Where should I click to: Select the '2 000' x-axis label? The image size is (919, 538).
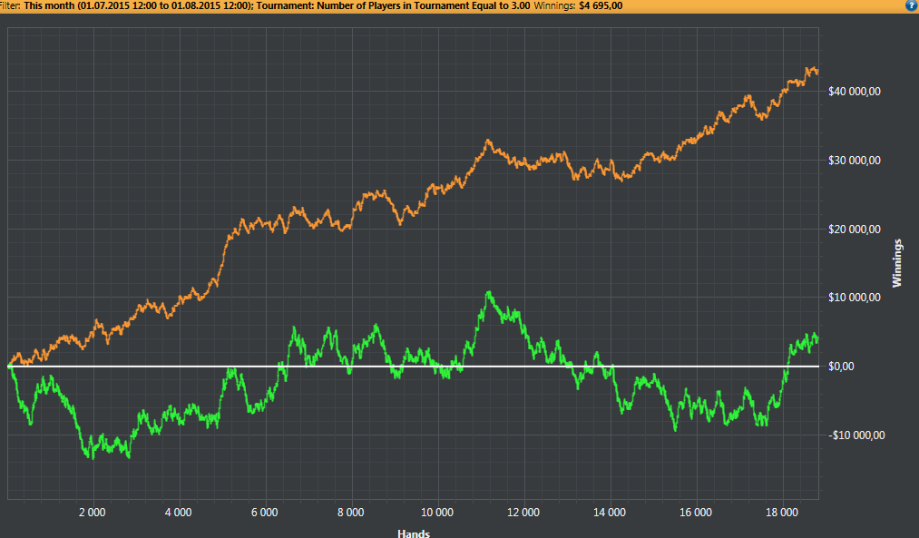pos(92,513)
